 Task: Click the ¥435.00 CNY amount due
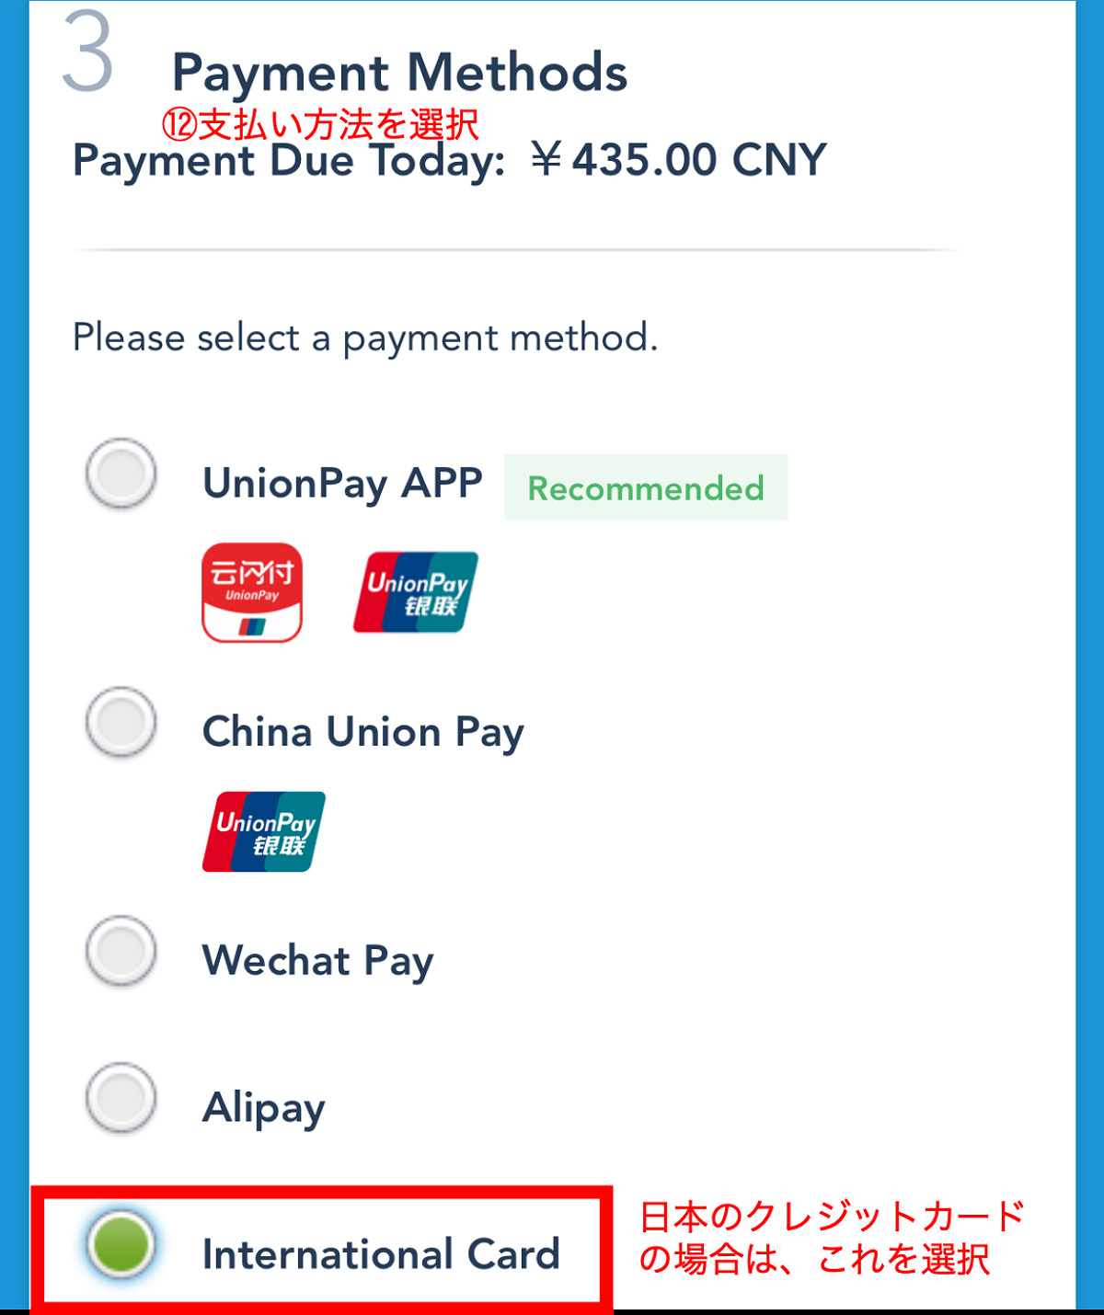coord(679,160)
